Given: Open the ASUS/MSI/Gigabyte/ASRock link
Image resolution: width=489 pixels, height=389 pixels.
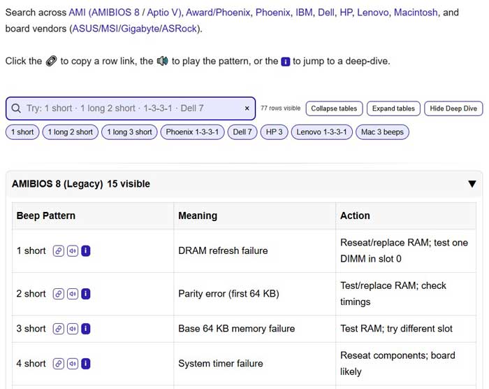Looking at the screenshot, I should tap(135, 29).
